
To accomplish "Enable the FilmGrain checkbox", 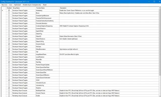I will [x=9, y=46].
